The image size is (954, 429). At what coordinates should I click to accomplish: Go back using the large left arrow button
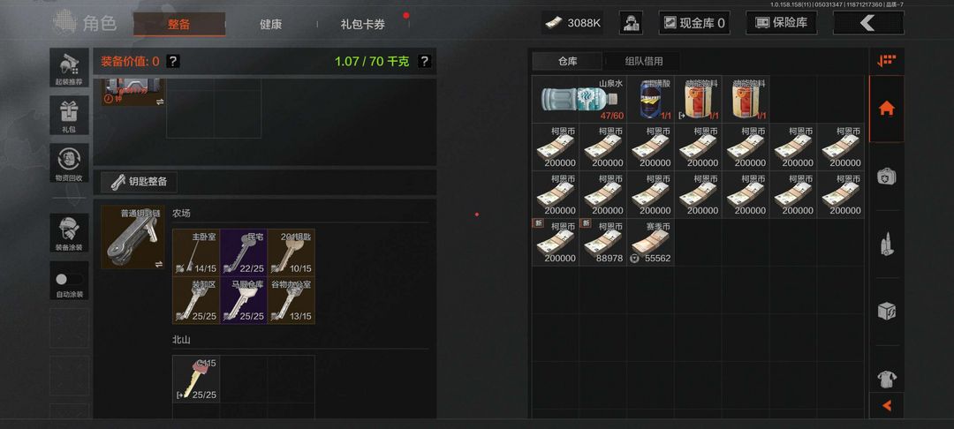click(x=868, y=23)
